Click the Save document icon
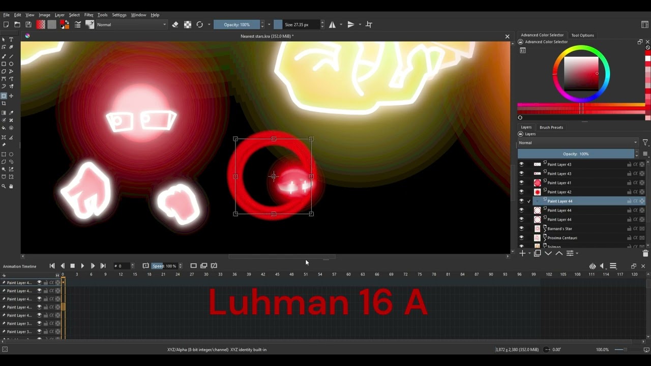 coord(28,24)
